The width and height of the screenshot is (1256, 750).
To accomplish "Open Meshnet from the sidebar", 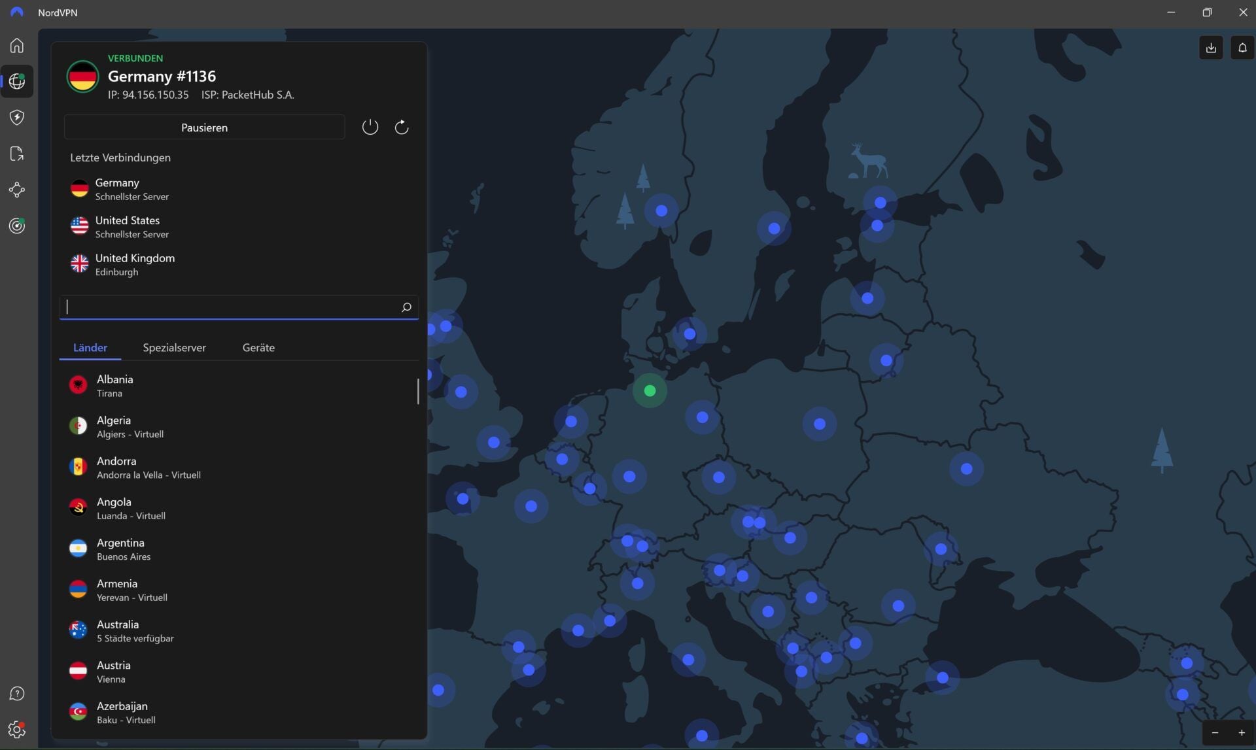I will click(16, 190).
